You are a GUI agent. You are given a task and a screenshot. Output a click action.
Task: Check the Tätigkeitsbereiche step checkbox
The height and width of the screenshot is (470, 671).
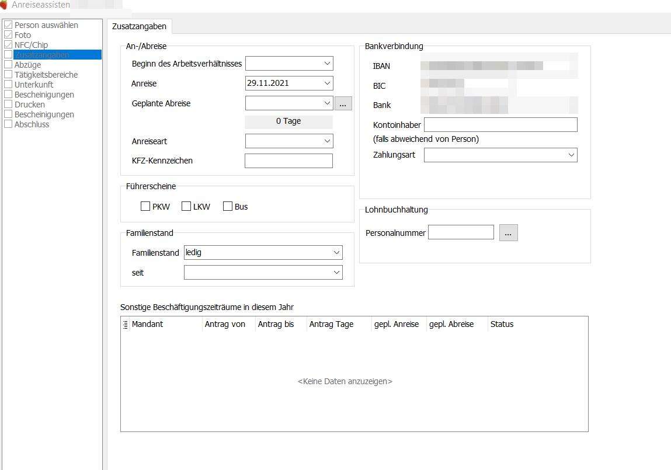coord(8,74)
